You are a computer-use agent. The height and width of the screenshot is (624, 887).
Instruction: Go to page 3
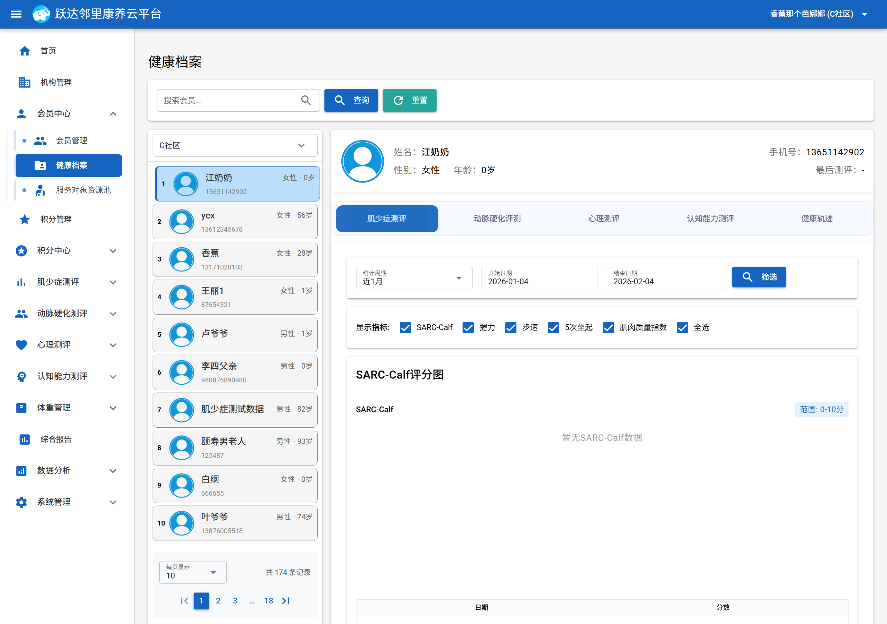(235, 601)
